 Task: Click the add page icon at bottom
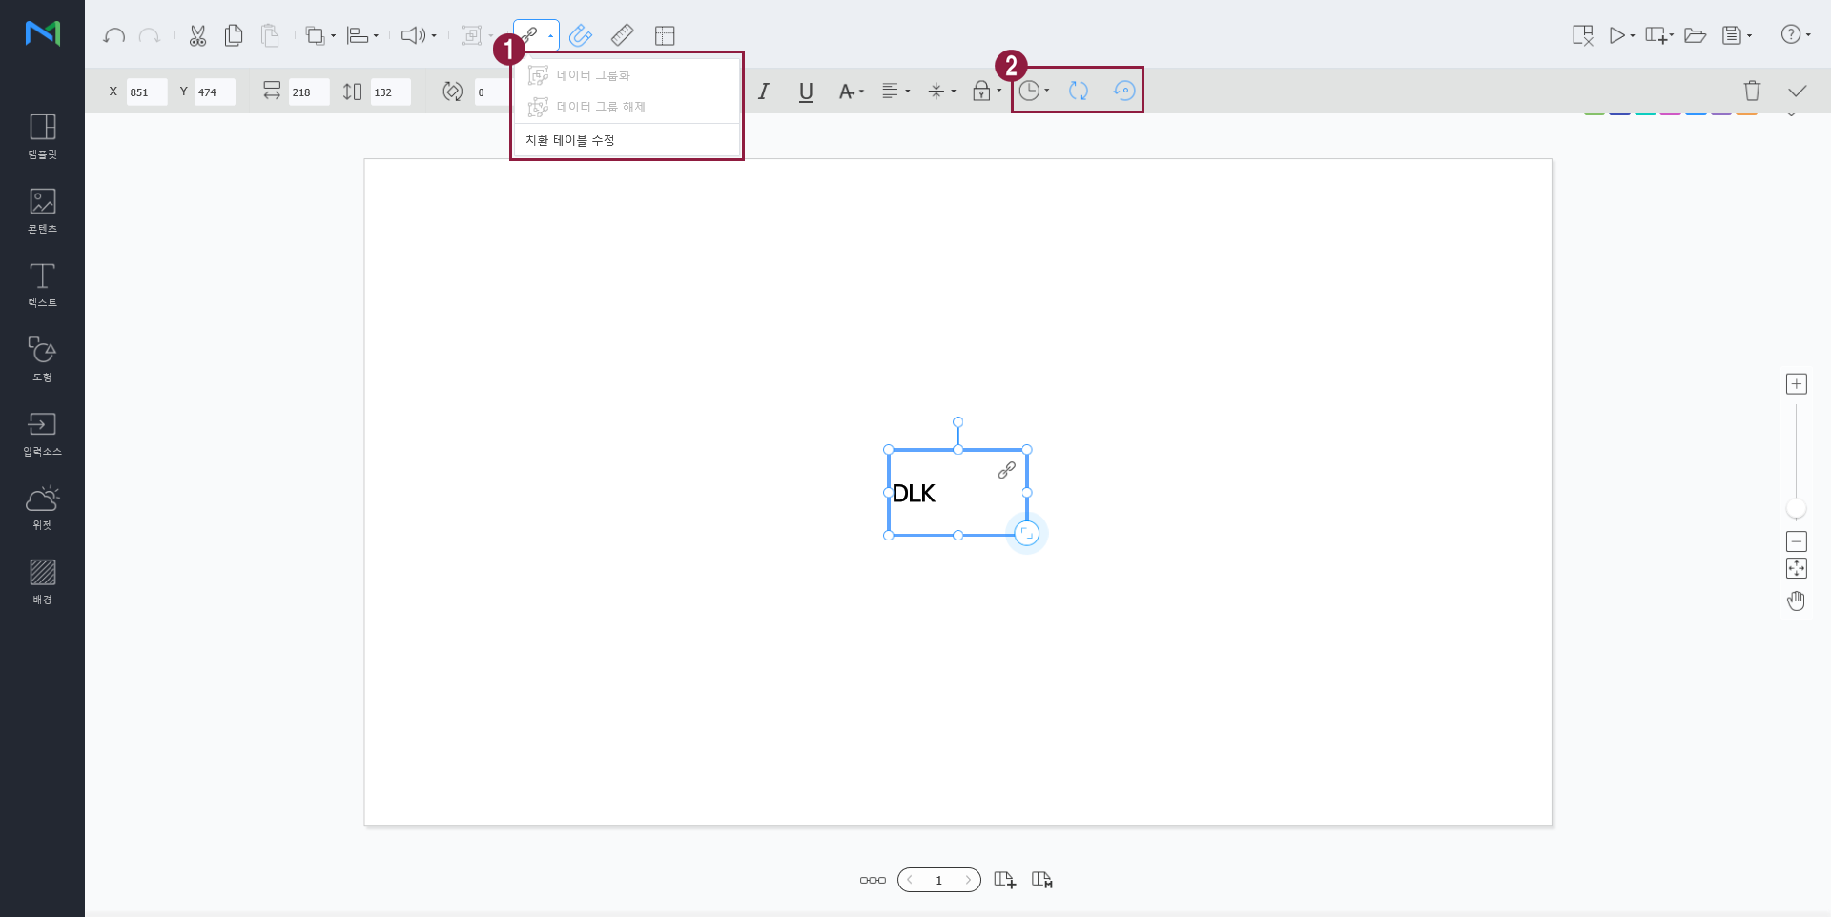1004,880
